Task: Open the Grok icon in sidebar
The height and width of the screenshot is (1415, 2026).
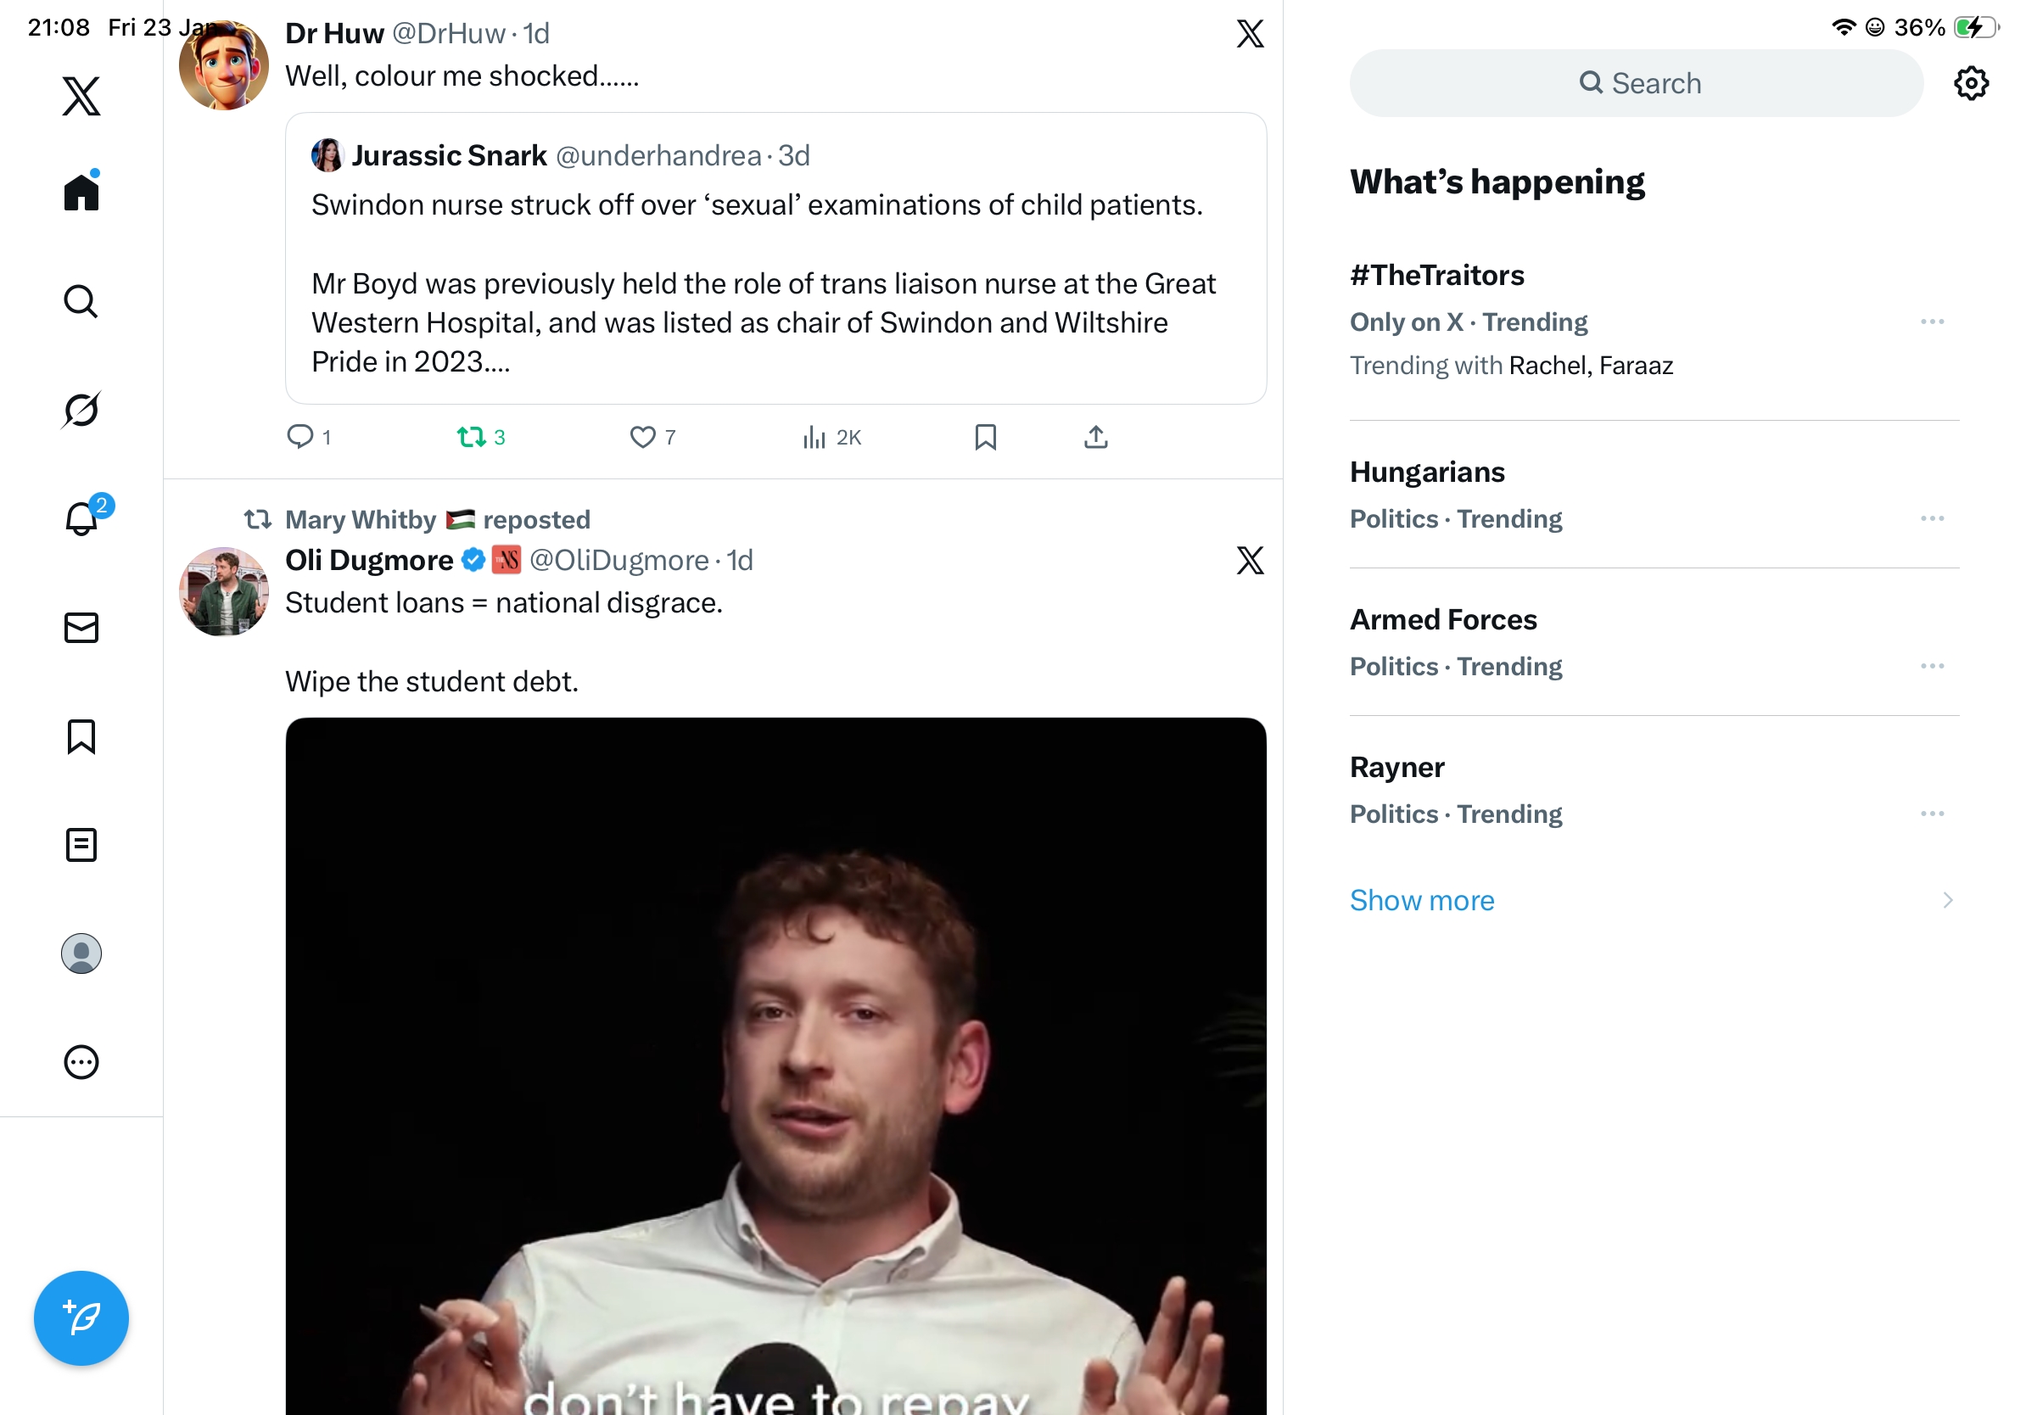Action: click(x=81, y=410)
